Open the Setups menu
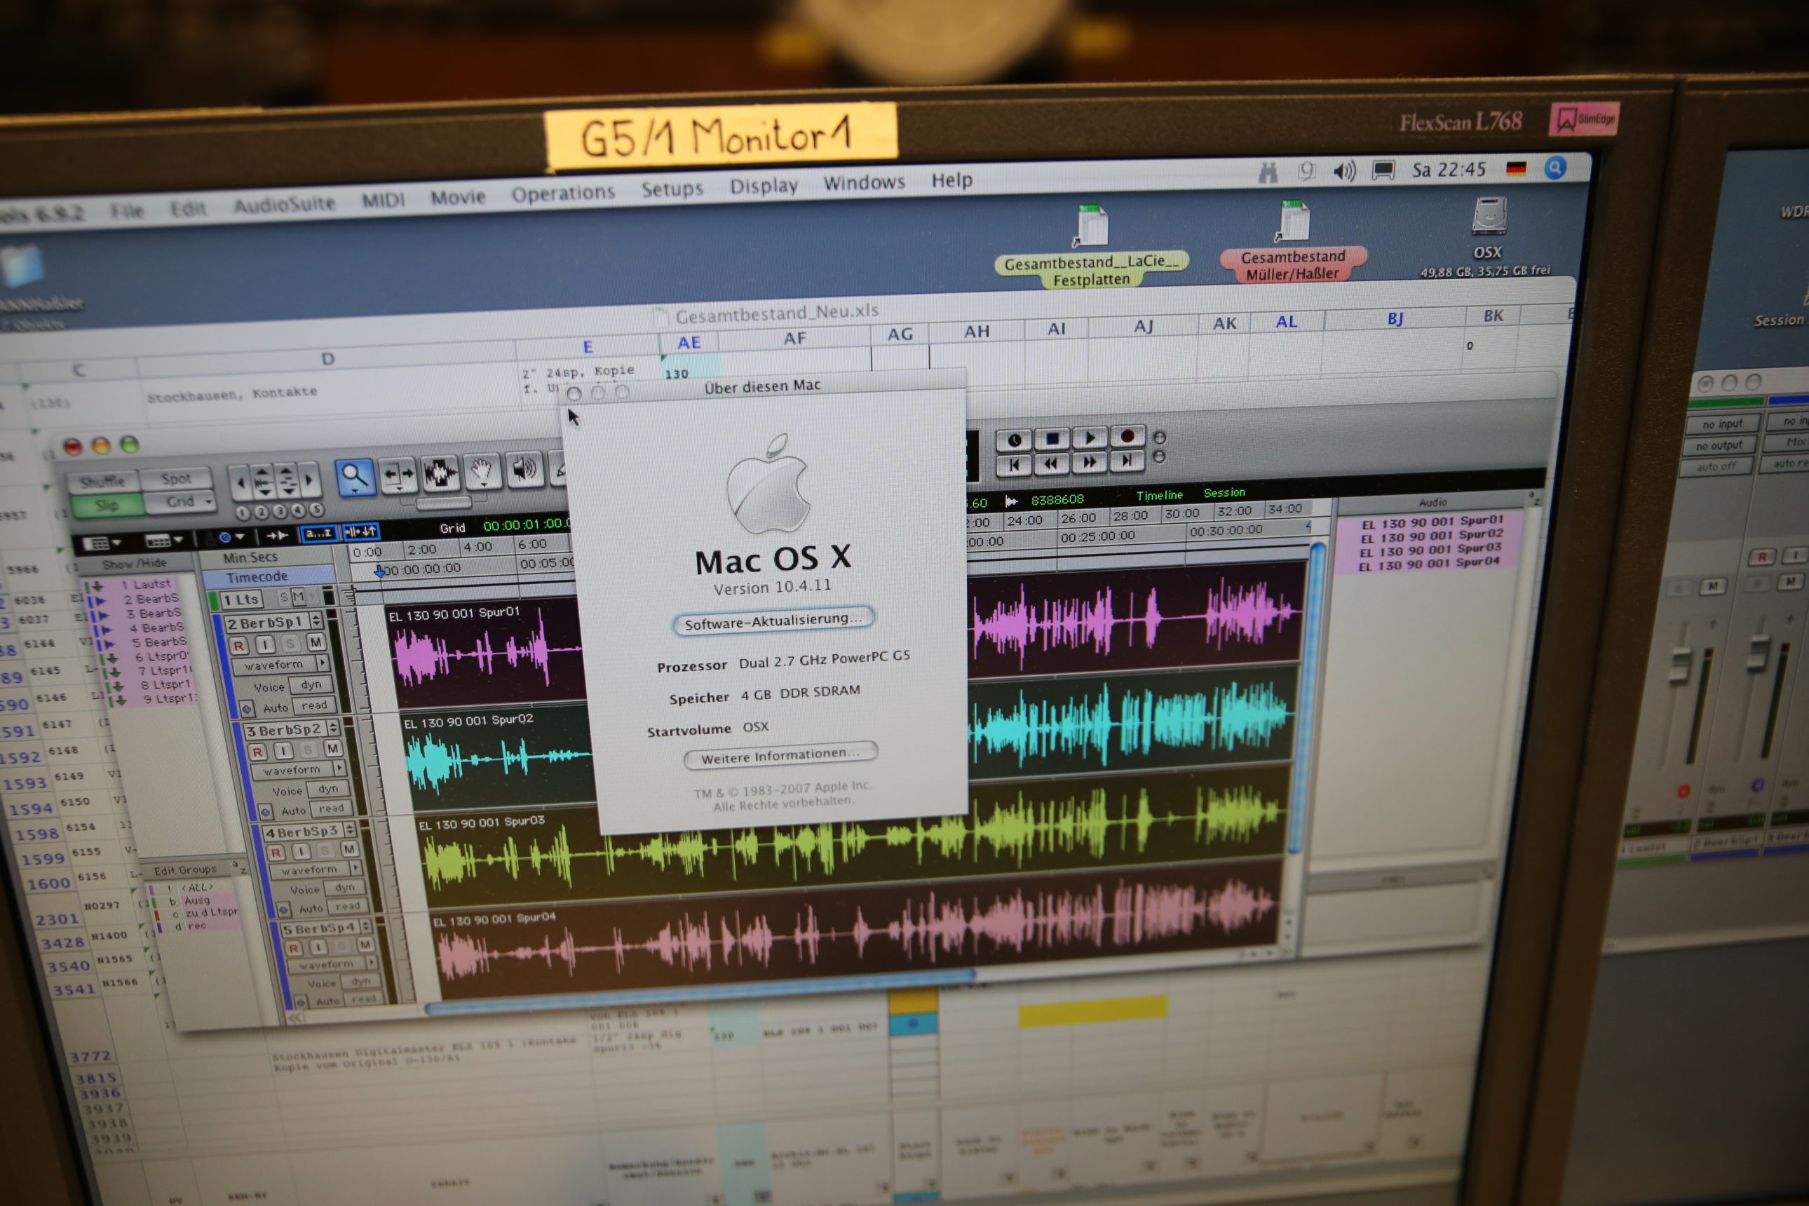 672,189
